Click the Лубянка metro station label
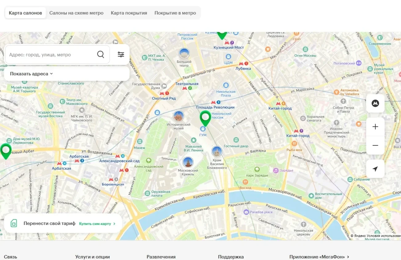This screenshot has width=401, height=260. click(x=243, y=69)
